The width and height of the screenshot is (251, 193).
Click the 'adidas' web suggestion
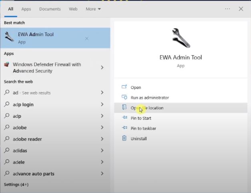click(x=55, y=151)
